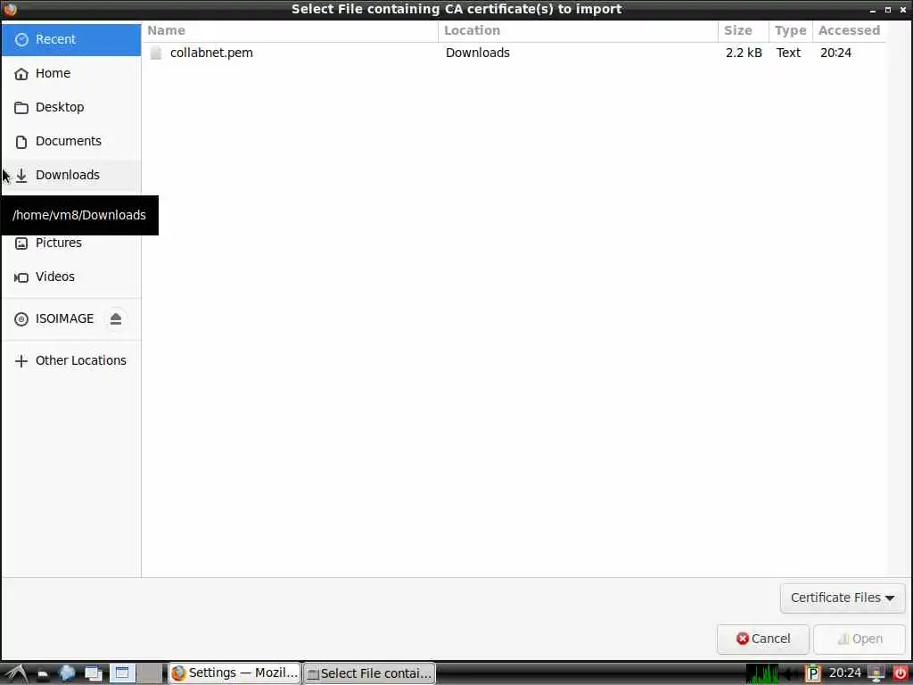Open Desktop folder in sidebar

pyautogui.click(x=71, y=107)
